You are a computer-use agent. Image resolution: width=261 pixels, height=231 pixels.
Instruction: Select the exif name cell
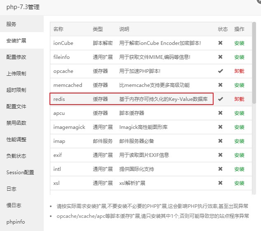tap(58, 155)
